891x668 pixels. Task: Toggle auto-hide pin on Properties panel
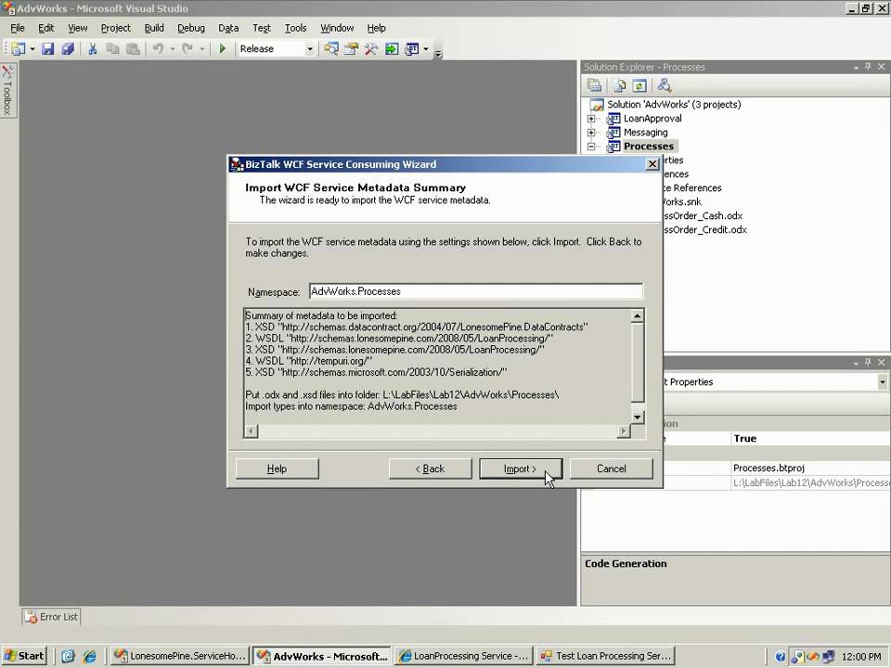pos(868,363)
